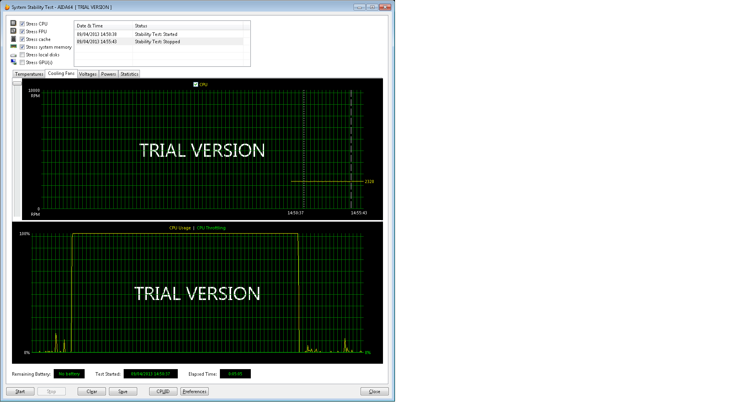Image resolution: width=742 pixels, height=417 pixels.
Task: Click the cache chip icon beside Stress cache
Action: (14, 39)
